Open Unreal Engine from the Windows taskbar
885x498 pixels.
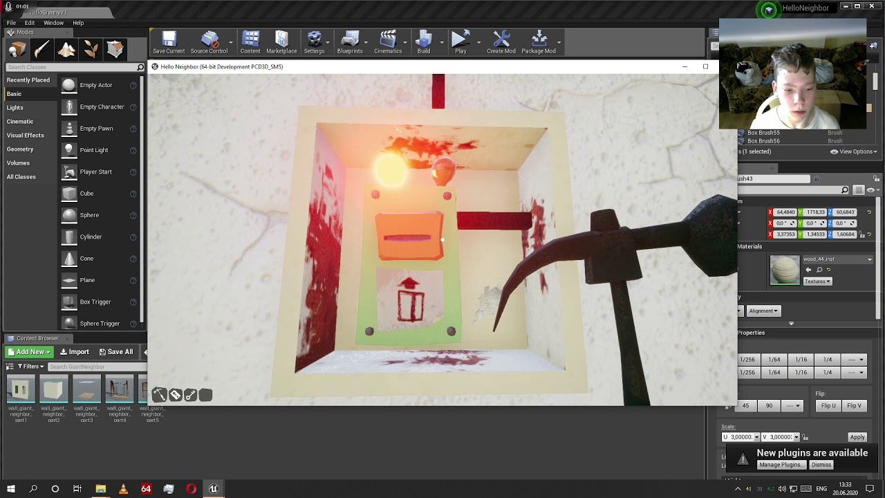click(214, 489)
